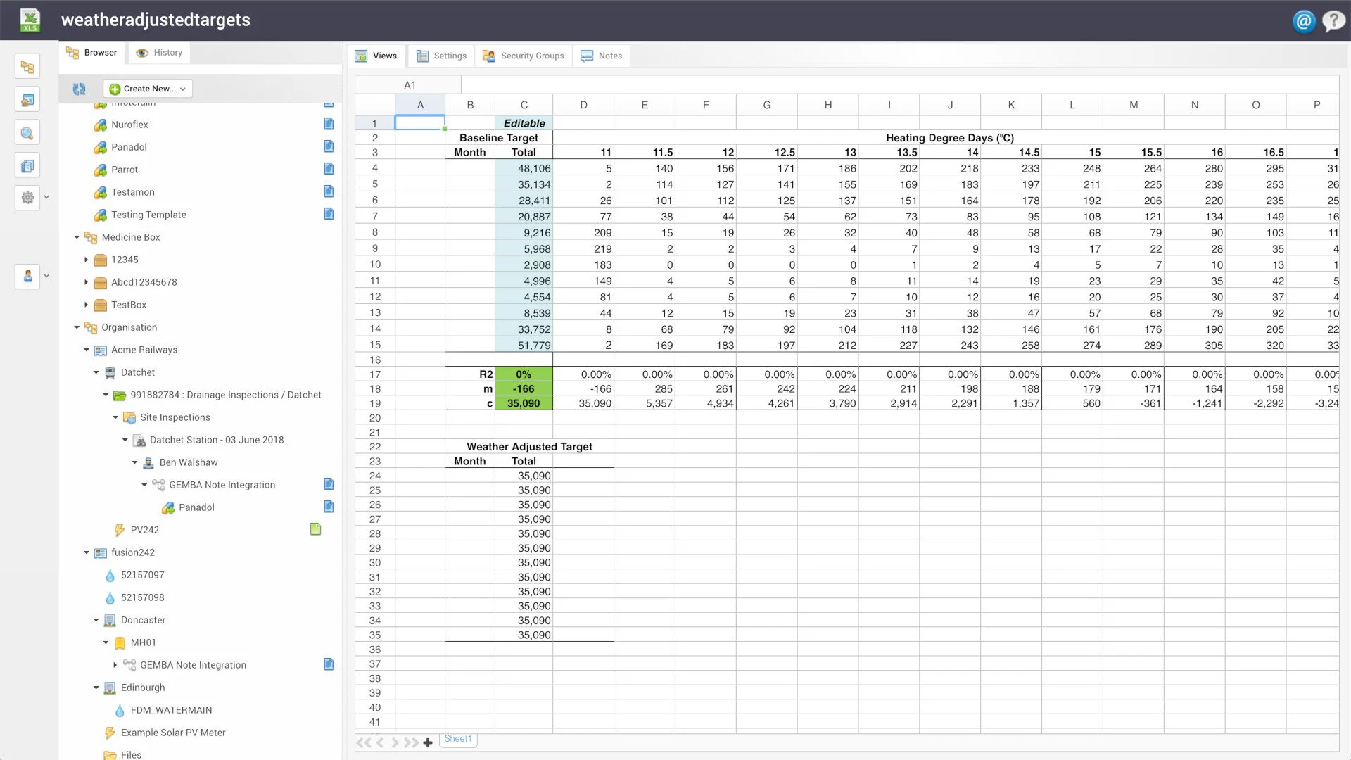Open the hierarchy browser sidebar icon

click(27, 67)
